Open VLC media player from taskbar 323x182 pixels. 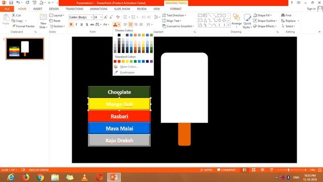tap(84, 177)
